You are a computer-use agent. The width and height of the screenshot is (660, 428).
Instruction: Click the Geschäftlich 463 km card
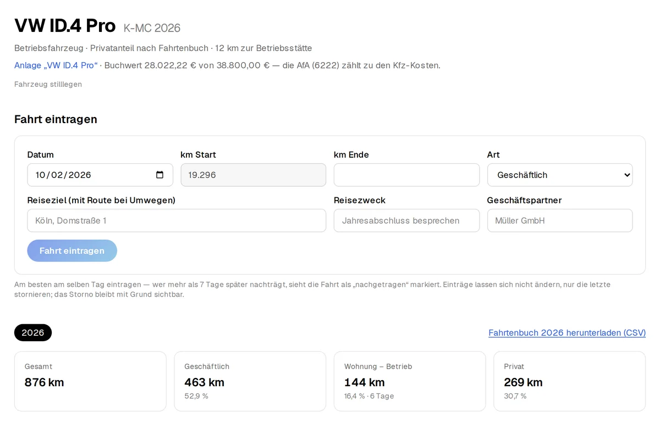250,381
